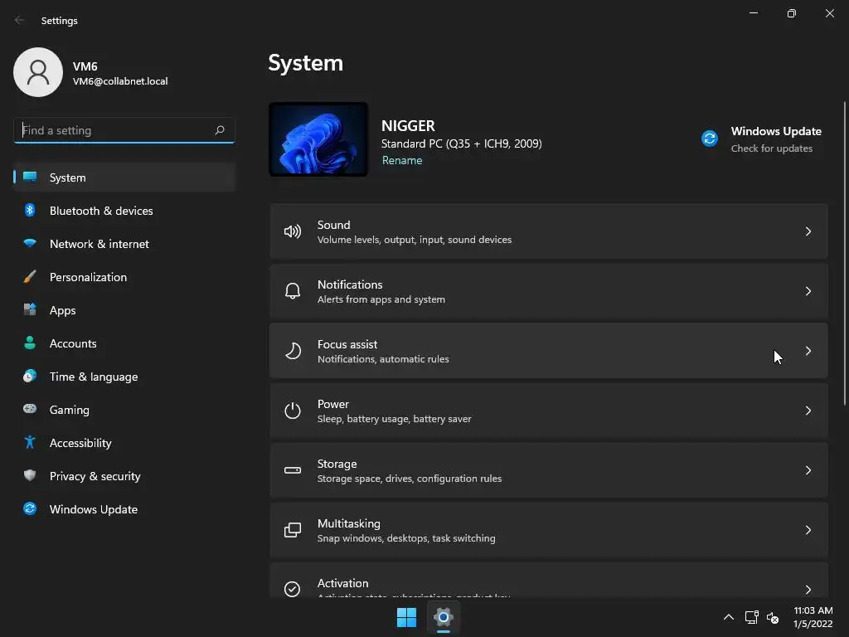Expand the Sound settings chevron
Screen dimensions: 849x637
[x=808, y=231]
